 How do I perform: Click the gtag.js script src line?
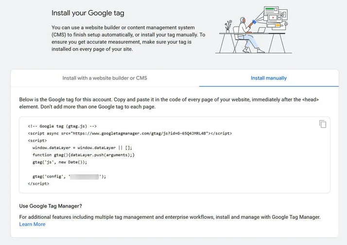click(x=130, y=133)
